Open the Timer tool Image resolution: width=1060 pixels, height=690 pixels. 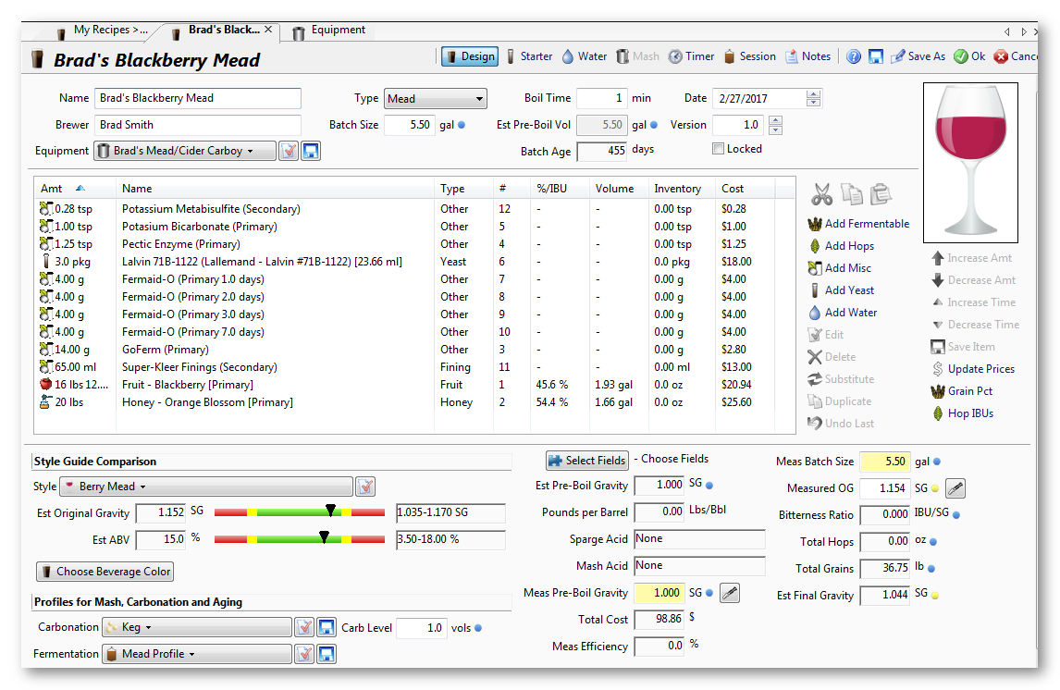click(x=692, y=56)
